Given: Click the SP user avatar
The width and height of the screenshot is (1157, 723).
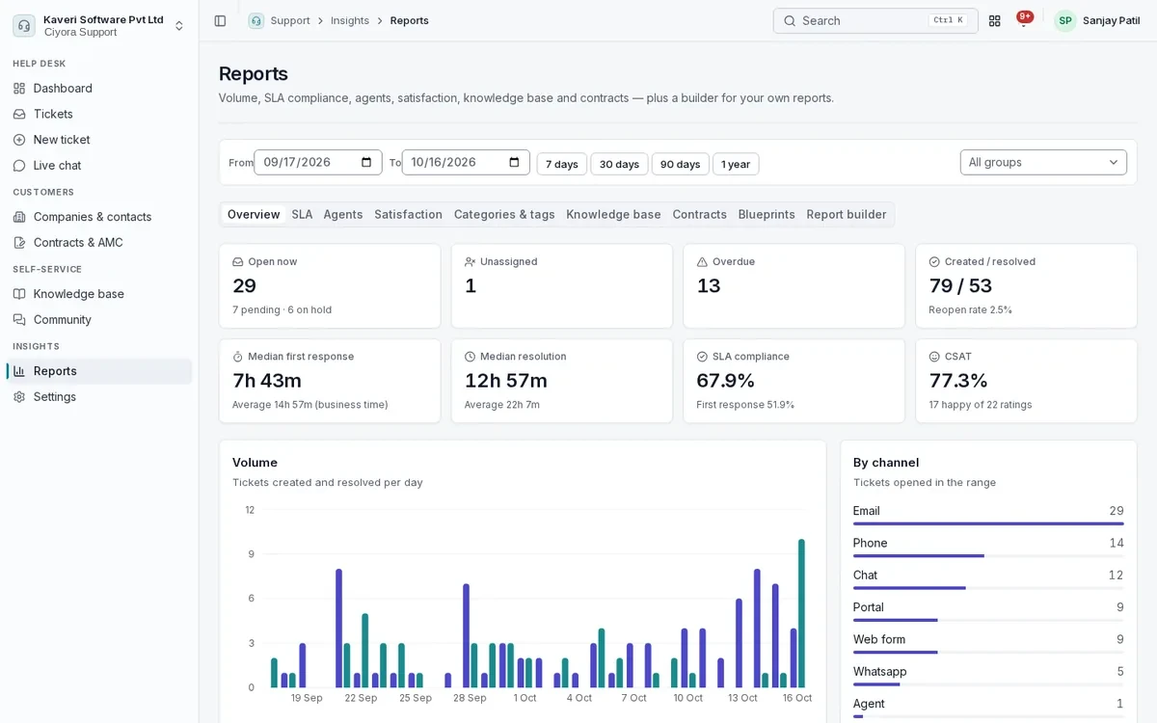Looking at the screenshot, I should pos(1065,20).
